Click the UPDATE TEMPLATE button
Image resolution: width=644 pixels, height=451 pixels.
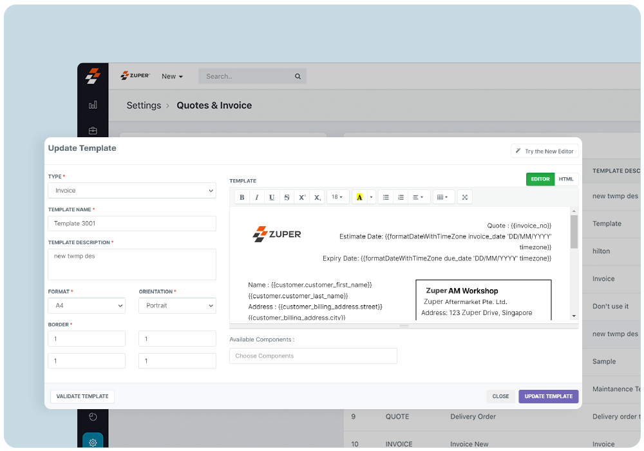pyautogui.click(x=548, y=396)
